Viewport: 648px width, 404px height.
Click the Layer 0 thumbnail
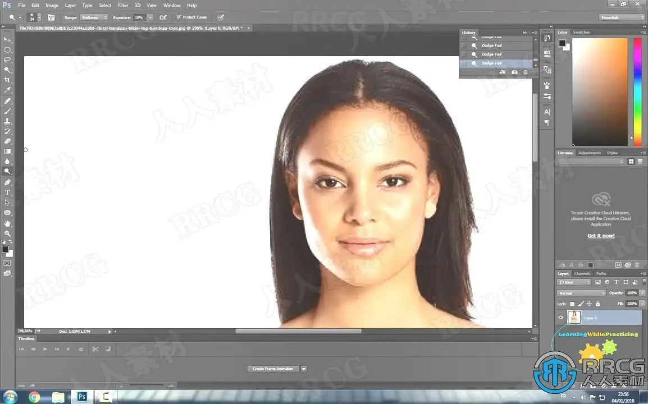point(574,317)
